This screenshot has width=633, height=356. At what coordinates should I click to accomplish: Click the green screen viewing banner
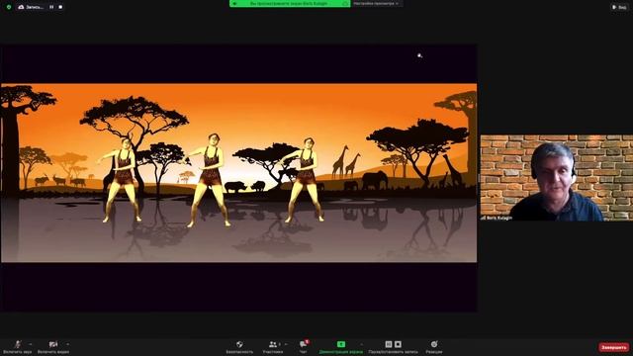[290, 4]
